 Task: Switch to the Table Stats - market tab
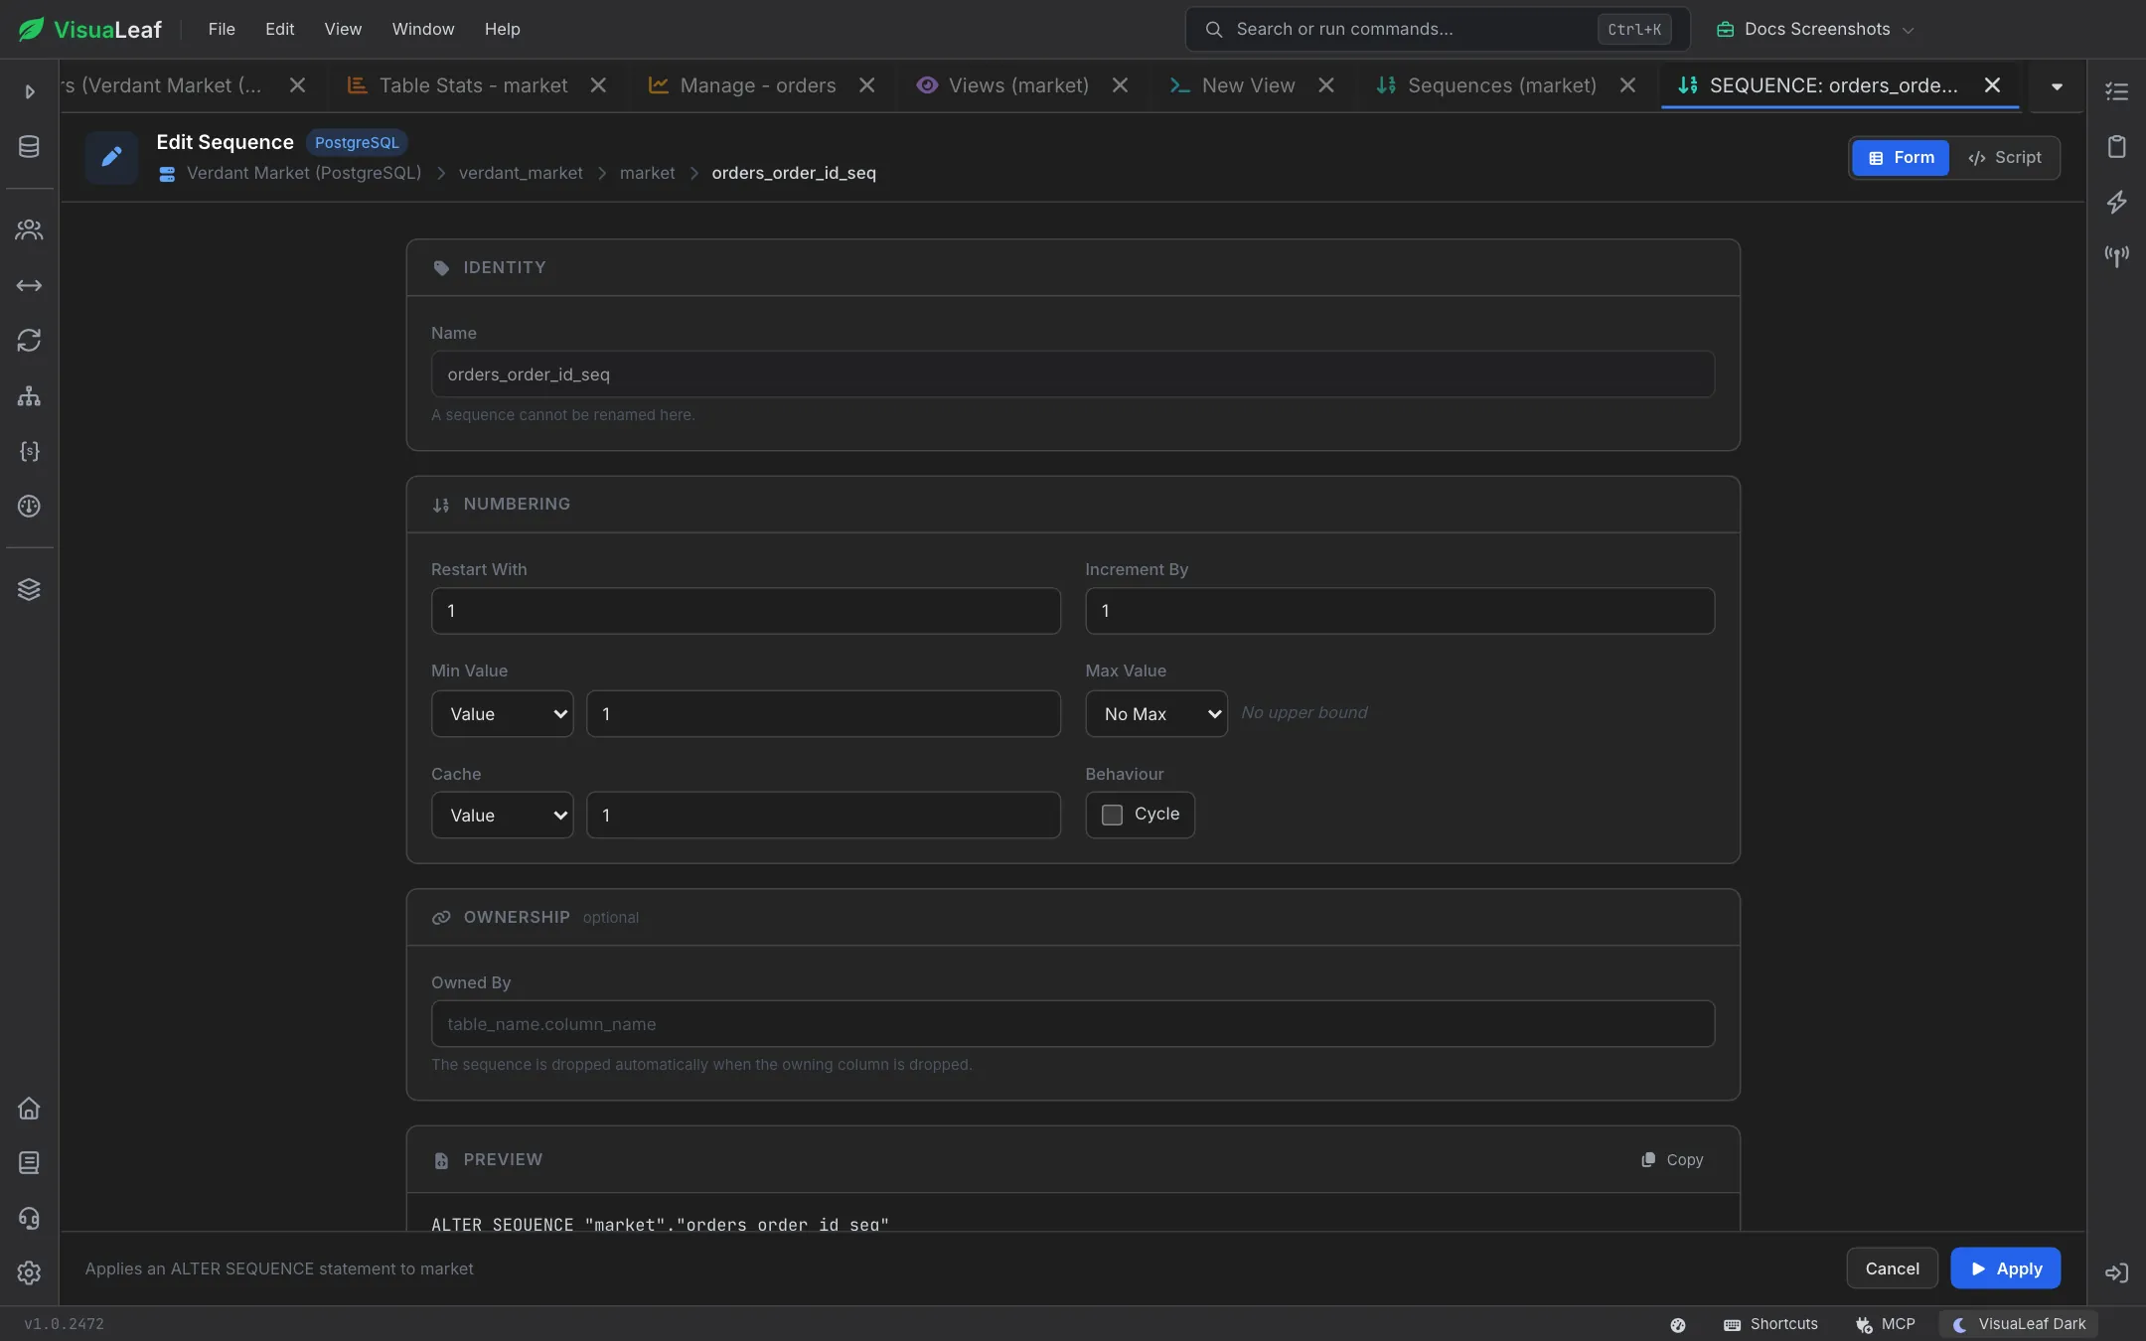coord(473,85)
